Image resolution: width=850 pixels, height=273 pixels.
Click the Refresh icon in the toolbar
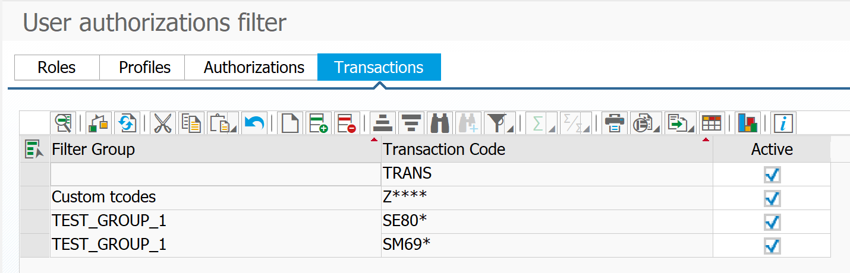(x=126, y=123)
